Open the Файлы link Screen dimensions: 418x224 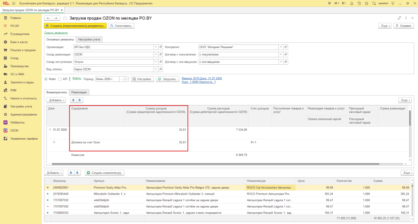(x=77, y=79)
